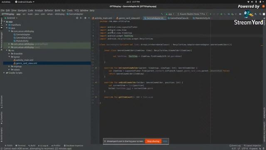
Task: Switch to genre_card_view.xml editor tab
Action: (x=128, y=18)
